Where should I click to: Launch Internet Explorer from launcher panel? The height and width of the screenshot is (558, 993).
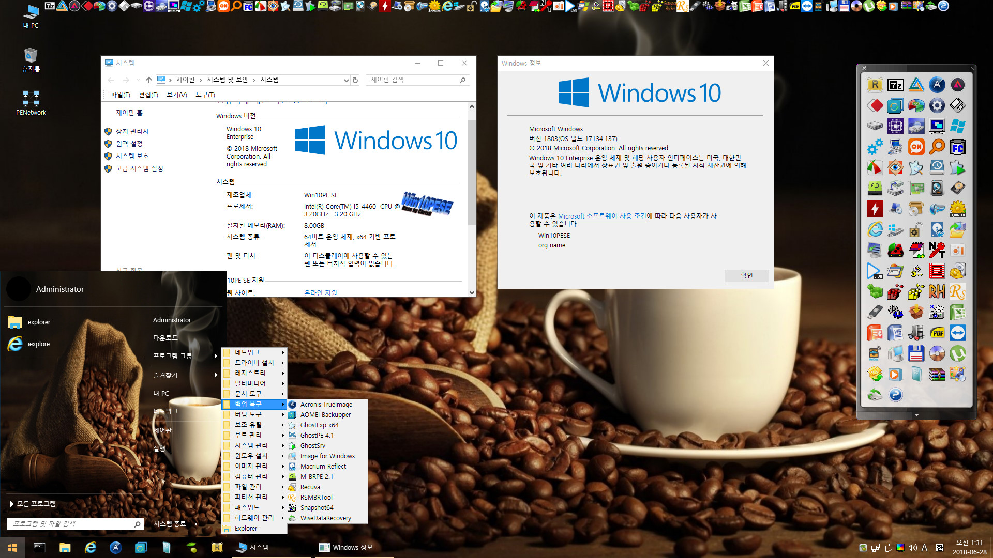875,229
